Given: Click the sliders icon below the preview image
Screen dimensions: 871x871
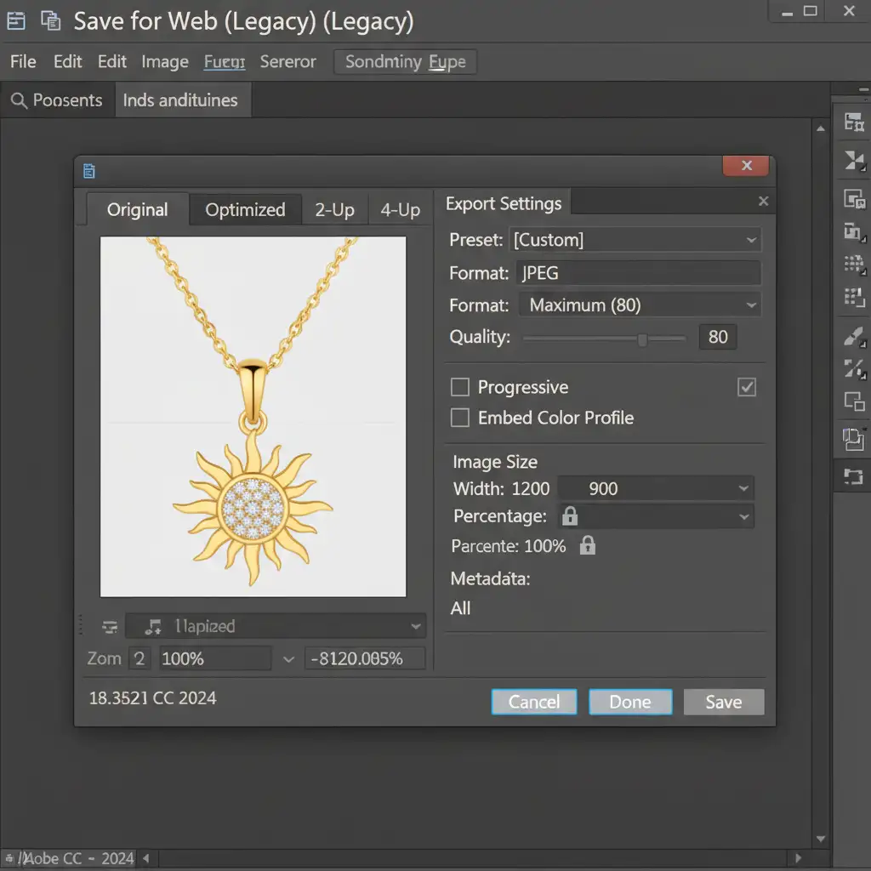Looking at the screenshot, I should [110, 627].
